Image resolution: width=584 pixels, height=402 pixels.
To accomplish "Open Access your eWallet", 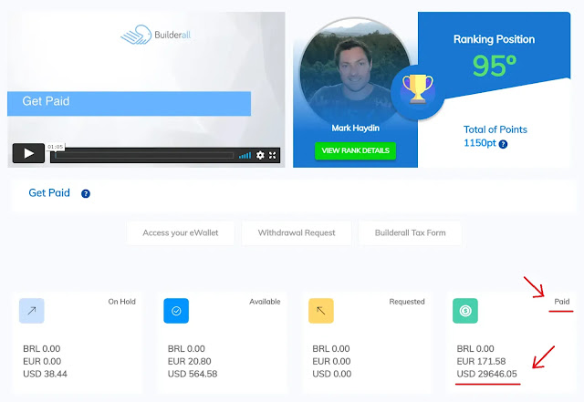I will (181, 233).
